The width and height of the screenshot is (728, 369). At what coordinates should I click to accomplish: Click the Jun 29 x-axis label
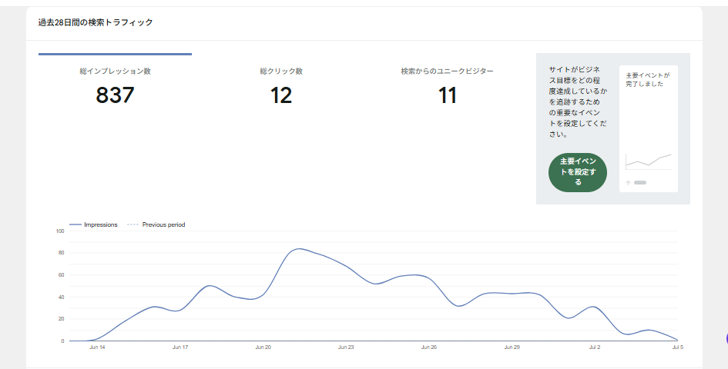[x=512, y=347]
